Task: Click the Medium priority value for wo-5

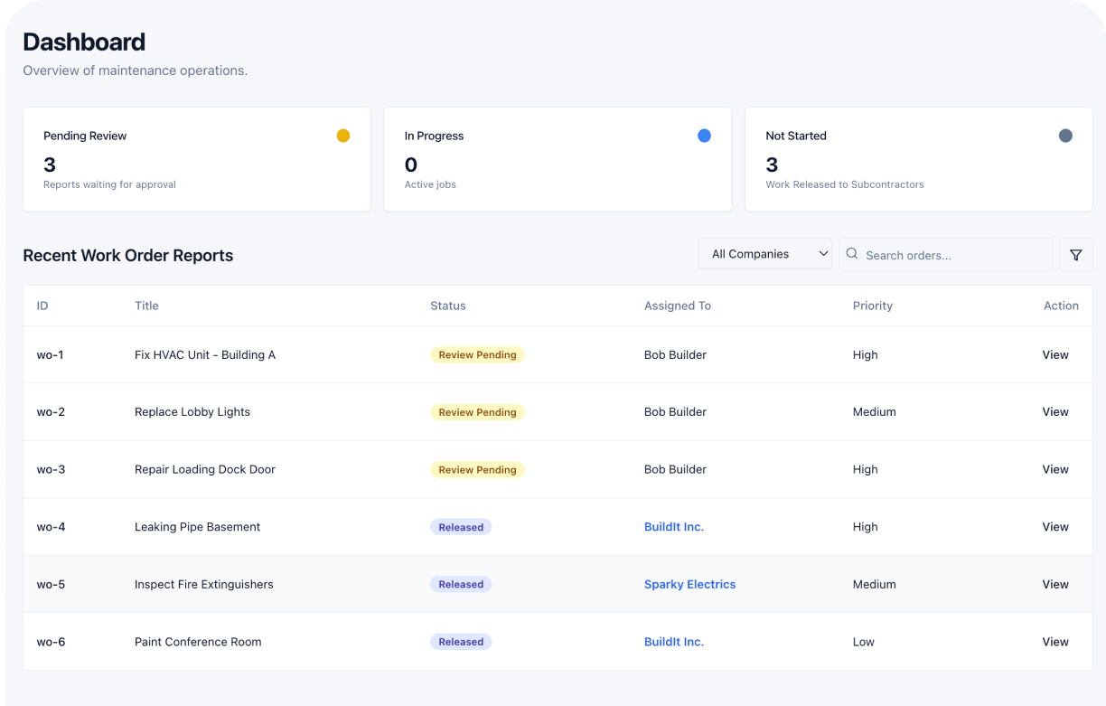Action: [x=875, y=584]
